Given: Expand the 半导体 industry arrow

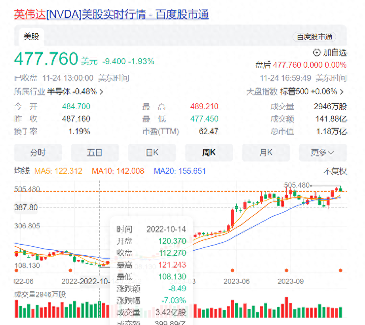Looking at the screenshot, I should pos(101,92).
